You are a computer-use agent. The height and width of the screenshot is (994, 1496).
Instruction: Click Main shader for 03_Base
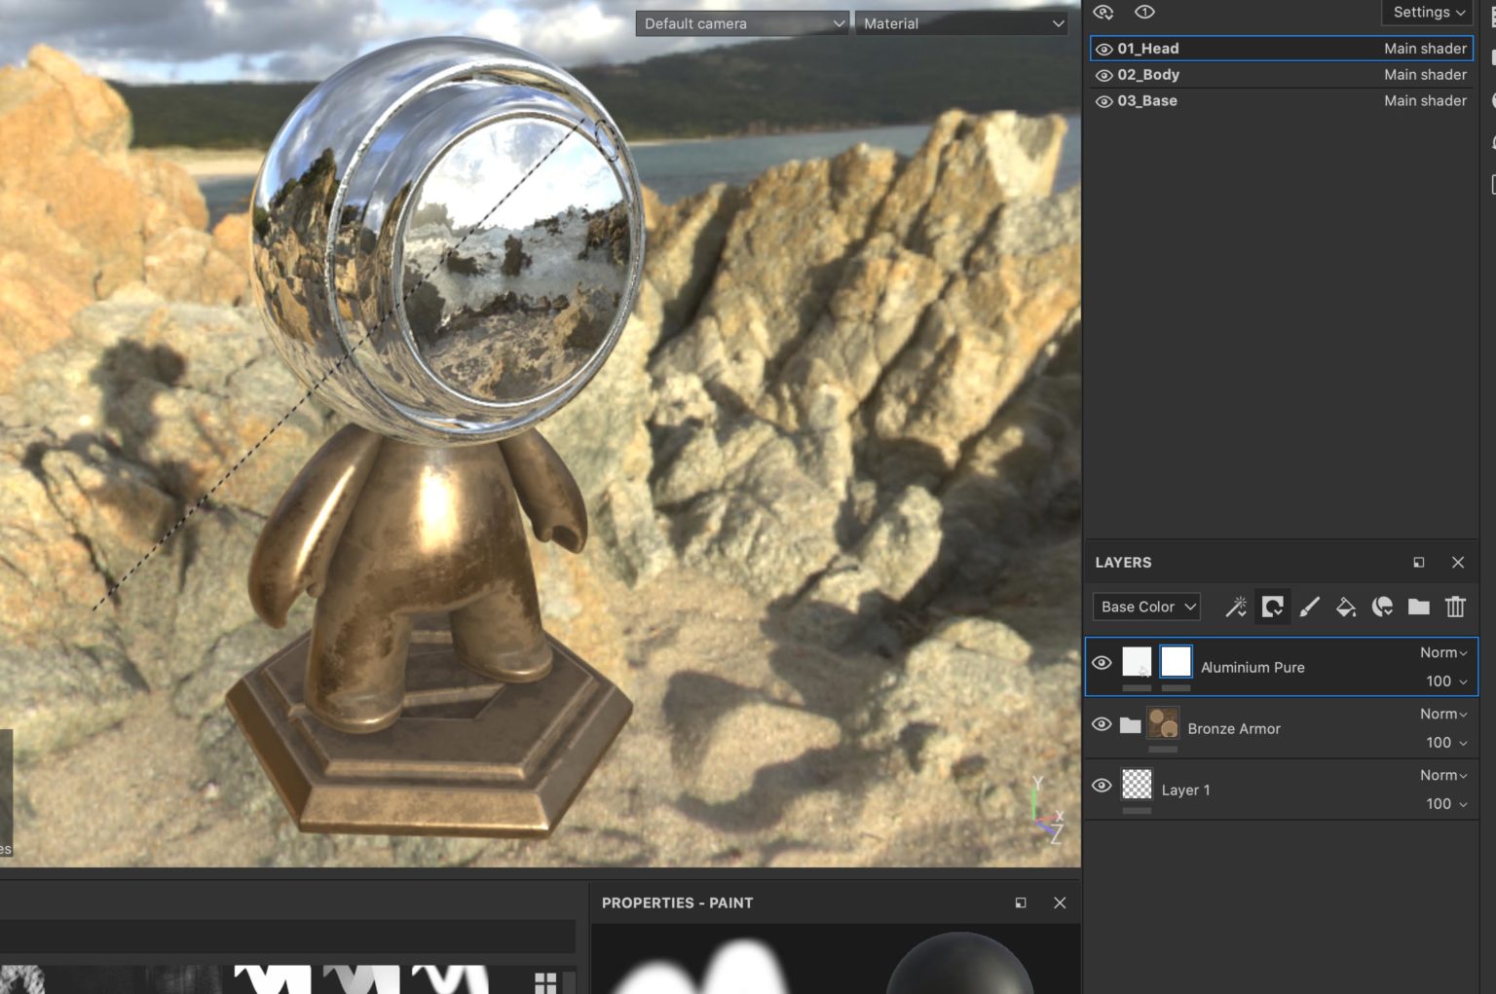coord(1425,101)
